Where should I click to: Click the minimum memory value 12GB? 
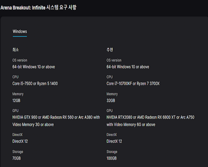[x=16, y=100]
